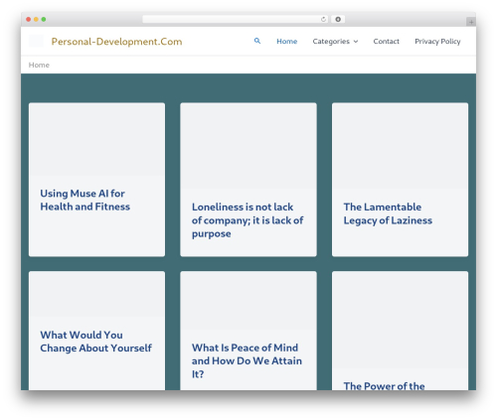Open article Loneliness is not lack of company
The image size is (497, 420).
[x=248, y=220]
